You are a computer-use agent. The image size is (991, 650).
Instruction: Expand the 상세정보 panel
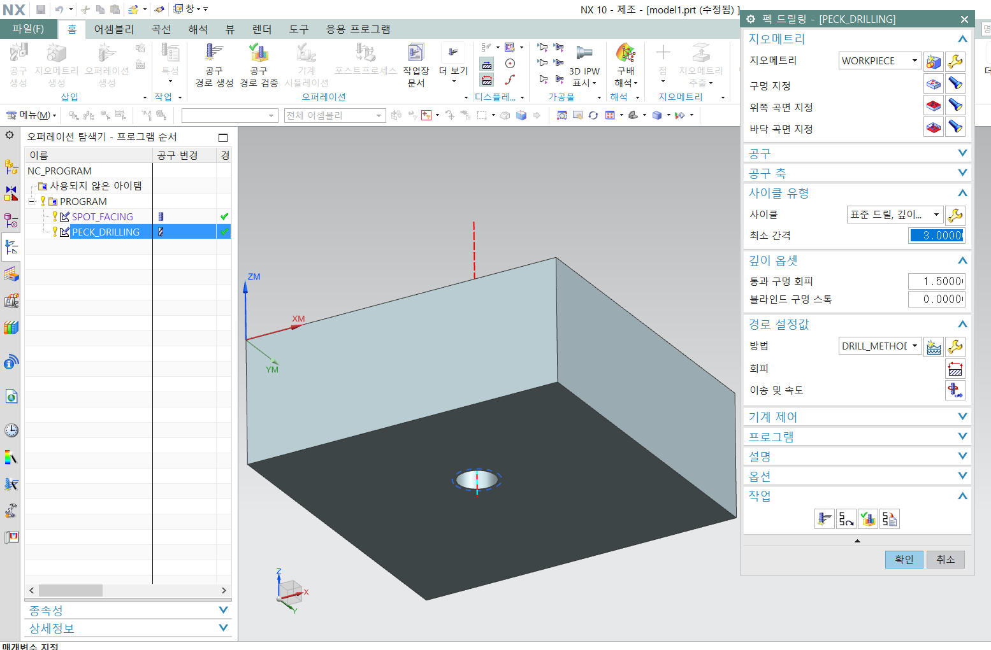click(x=223, y=628)
